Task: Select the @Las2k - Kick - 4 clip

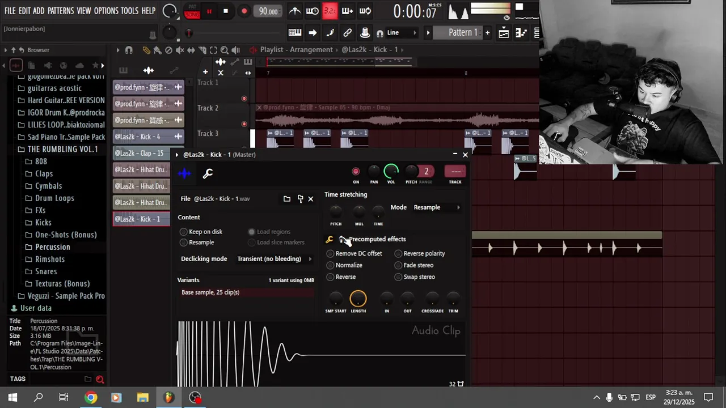Action: 148,137
